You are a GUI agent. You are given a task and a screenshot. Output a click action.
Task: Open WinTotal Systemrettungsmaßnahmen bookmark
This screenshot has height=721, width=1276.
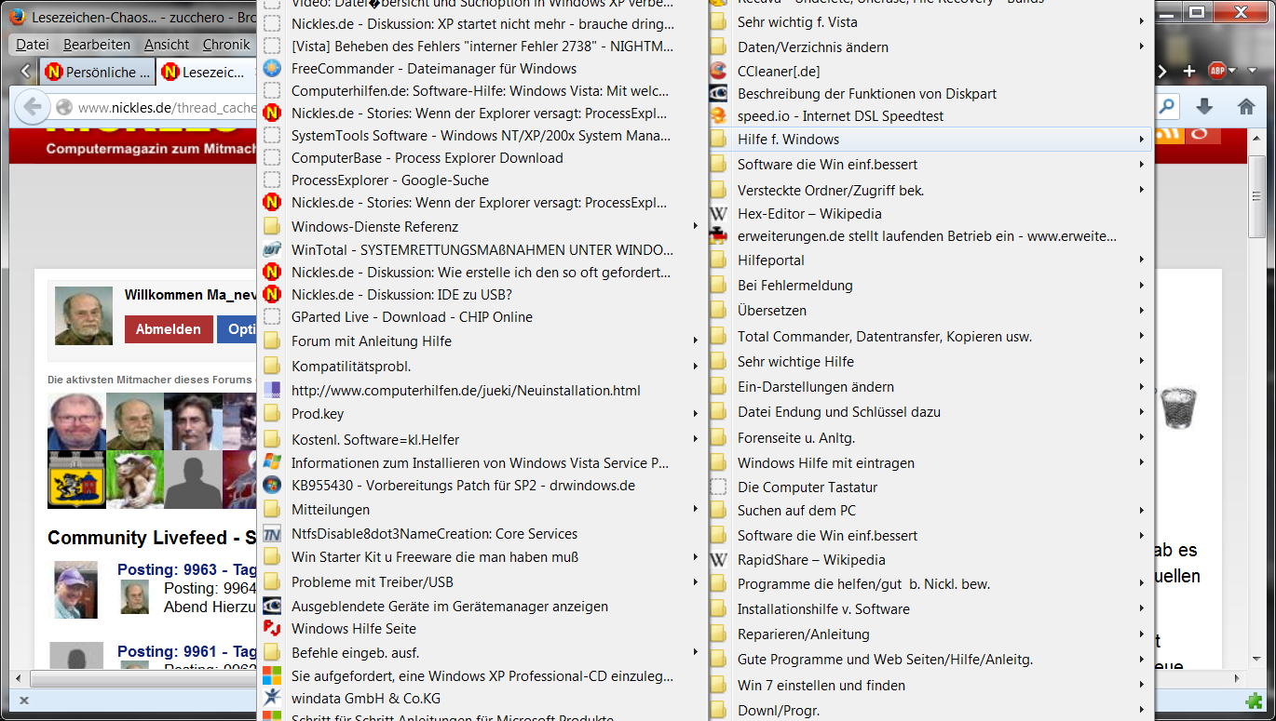(481, 250)
